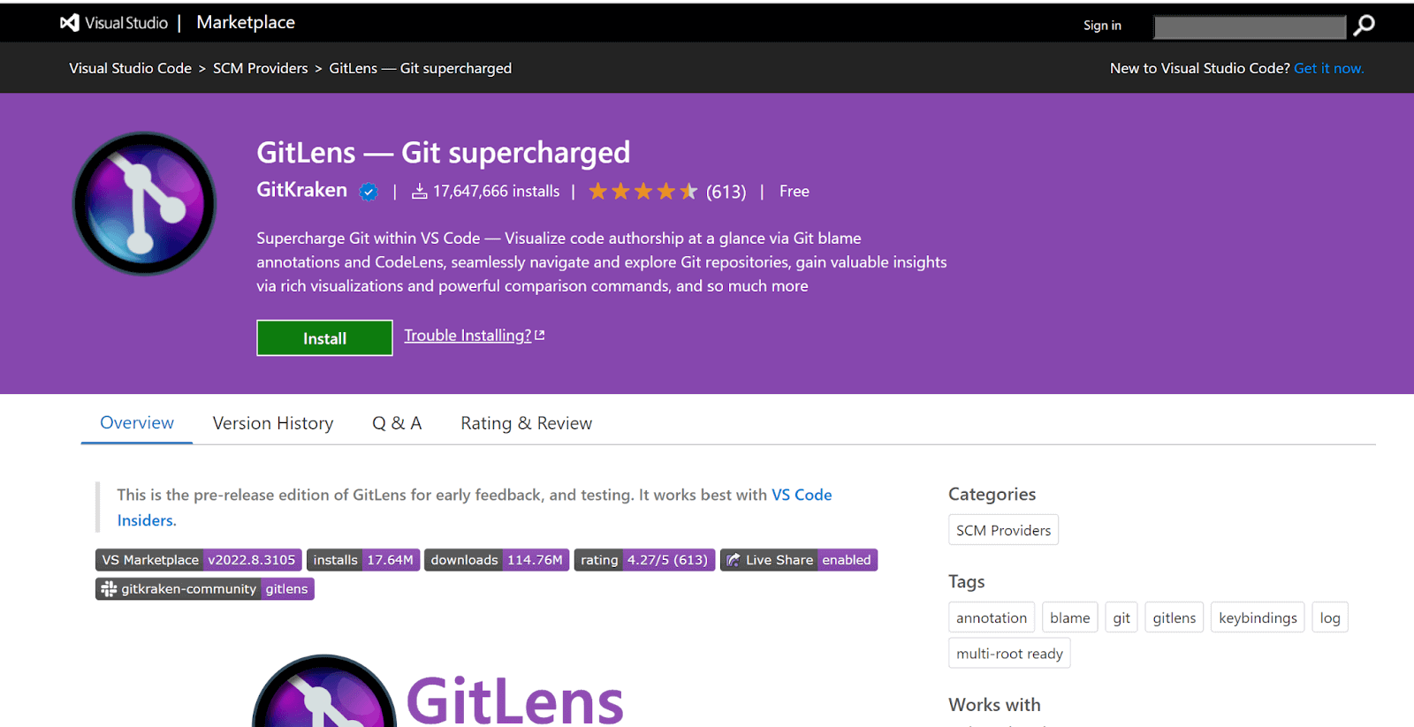
Task: Select the gitlens tag
Action: click(1175, 617)
